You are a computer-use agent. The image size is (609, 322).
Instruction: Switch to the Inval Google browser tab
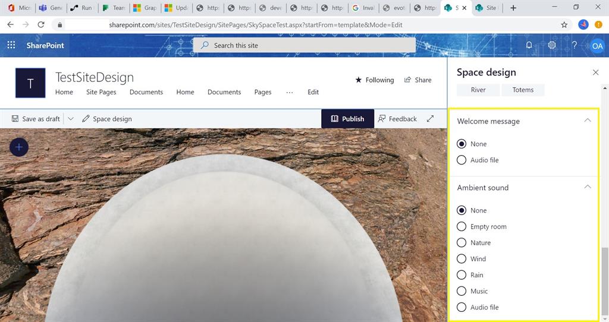point(364,8)
